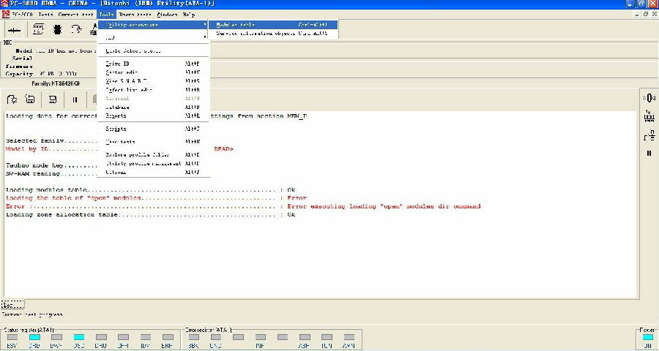Close the opened Tools menu
The height and width of the screenshot is (351, 659).
coord(106,15)
